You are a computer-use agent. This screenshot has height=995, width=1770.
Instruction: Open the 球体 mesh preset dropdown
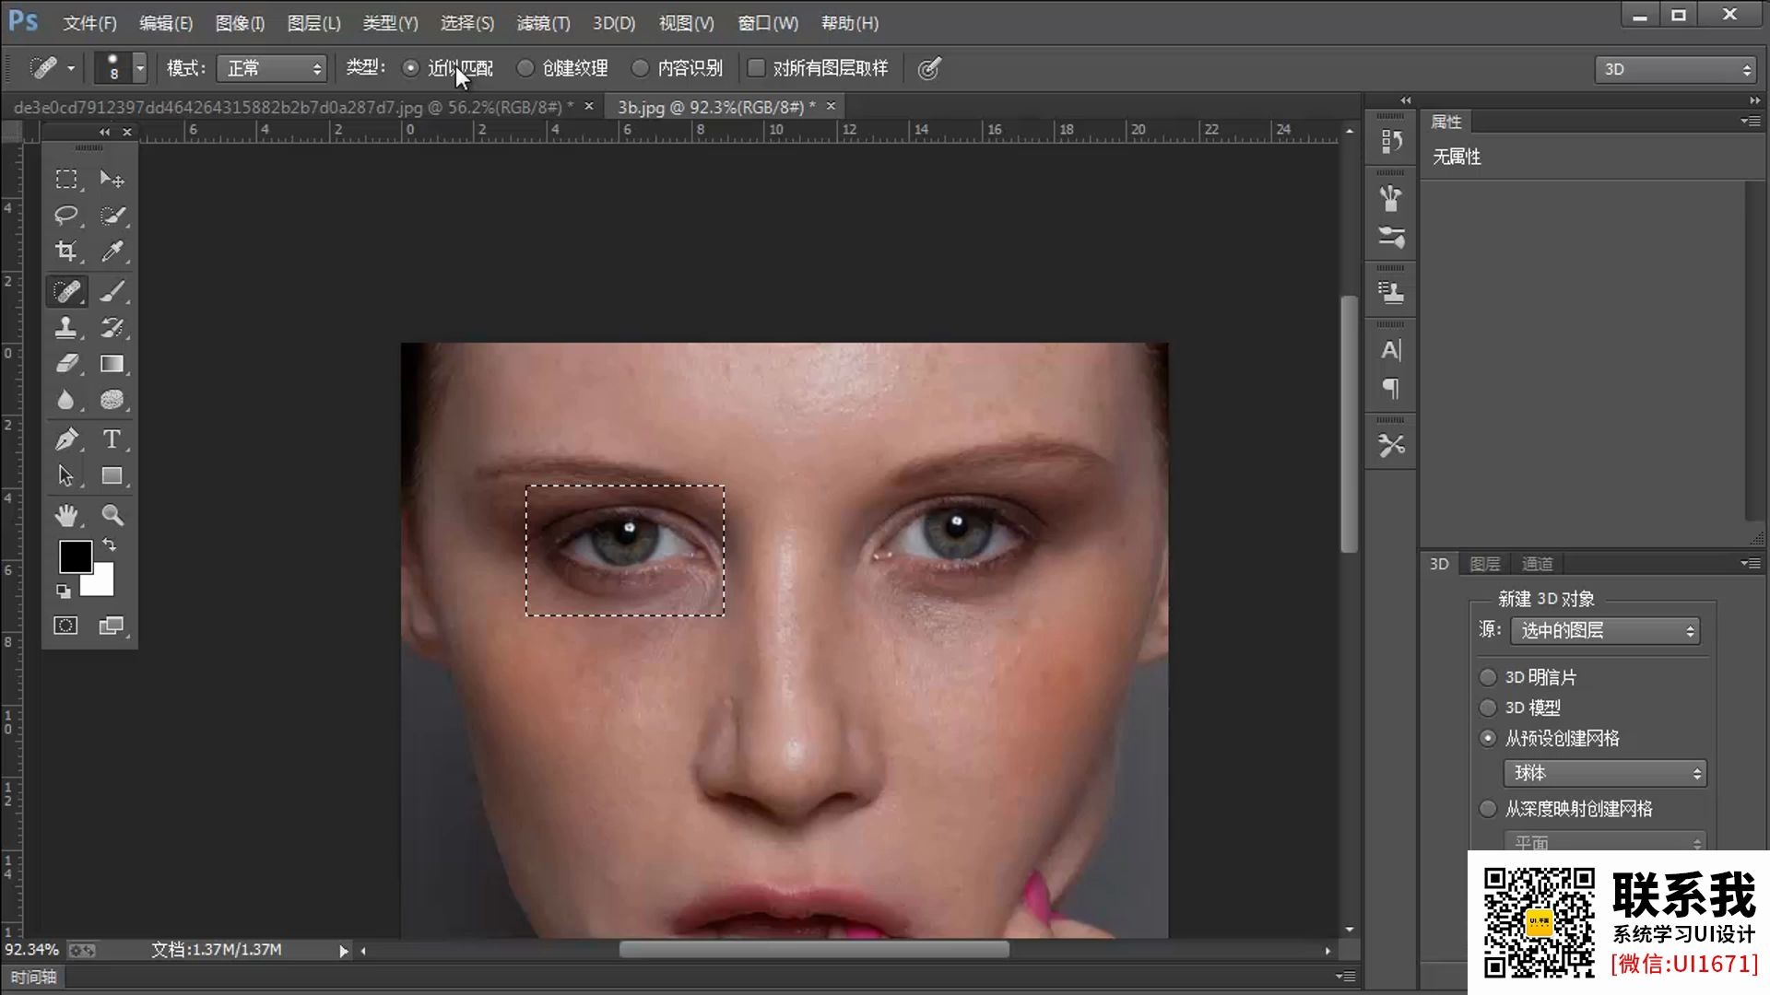(1605, 773)
